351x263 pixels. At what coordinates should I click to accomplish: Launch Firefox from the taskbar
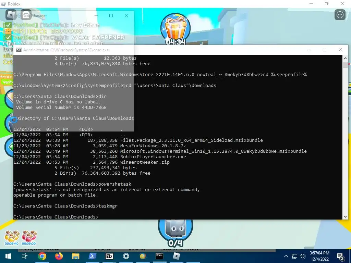[59, 256]
